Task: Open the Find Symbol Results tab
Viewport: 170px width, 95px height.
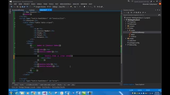Action: pyautogui.click(x=58, y=87)
